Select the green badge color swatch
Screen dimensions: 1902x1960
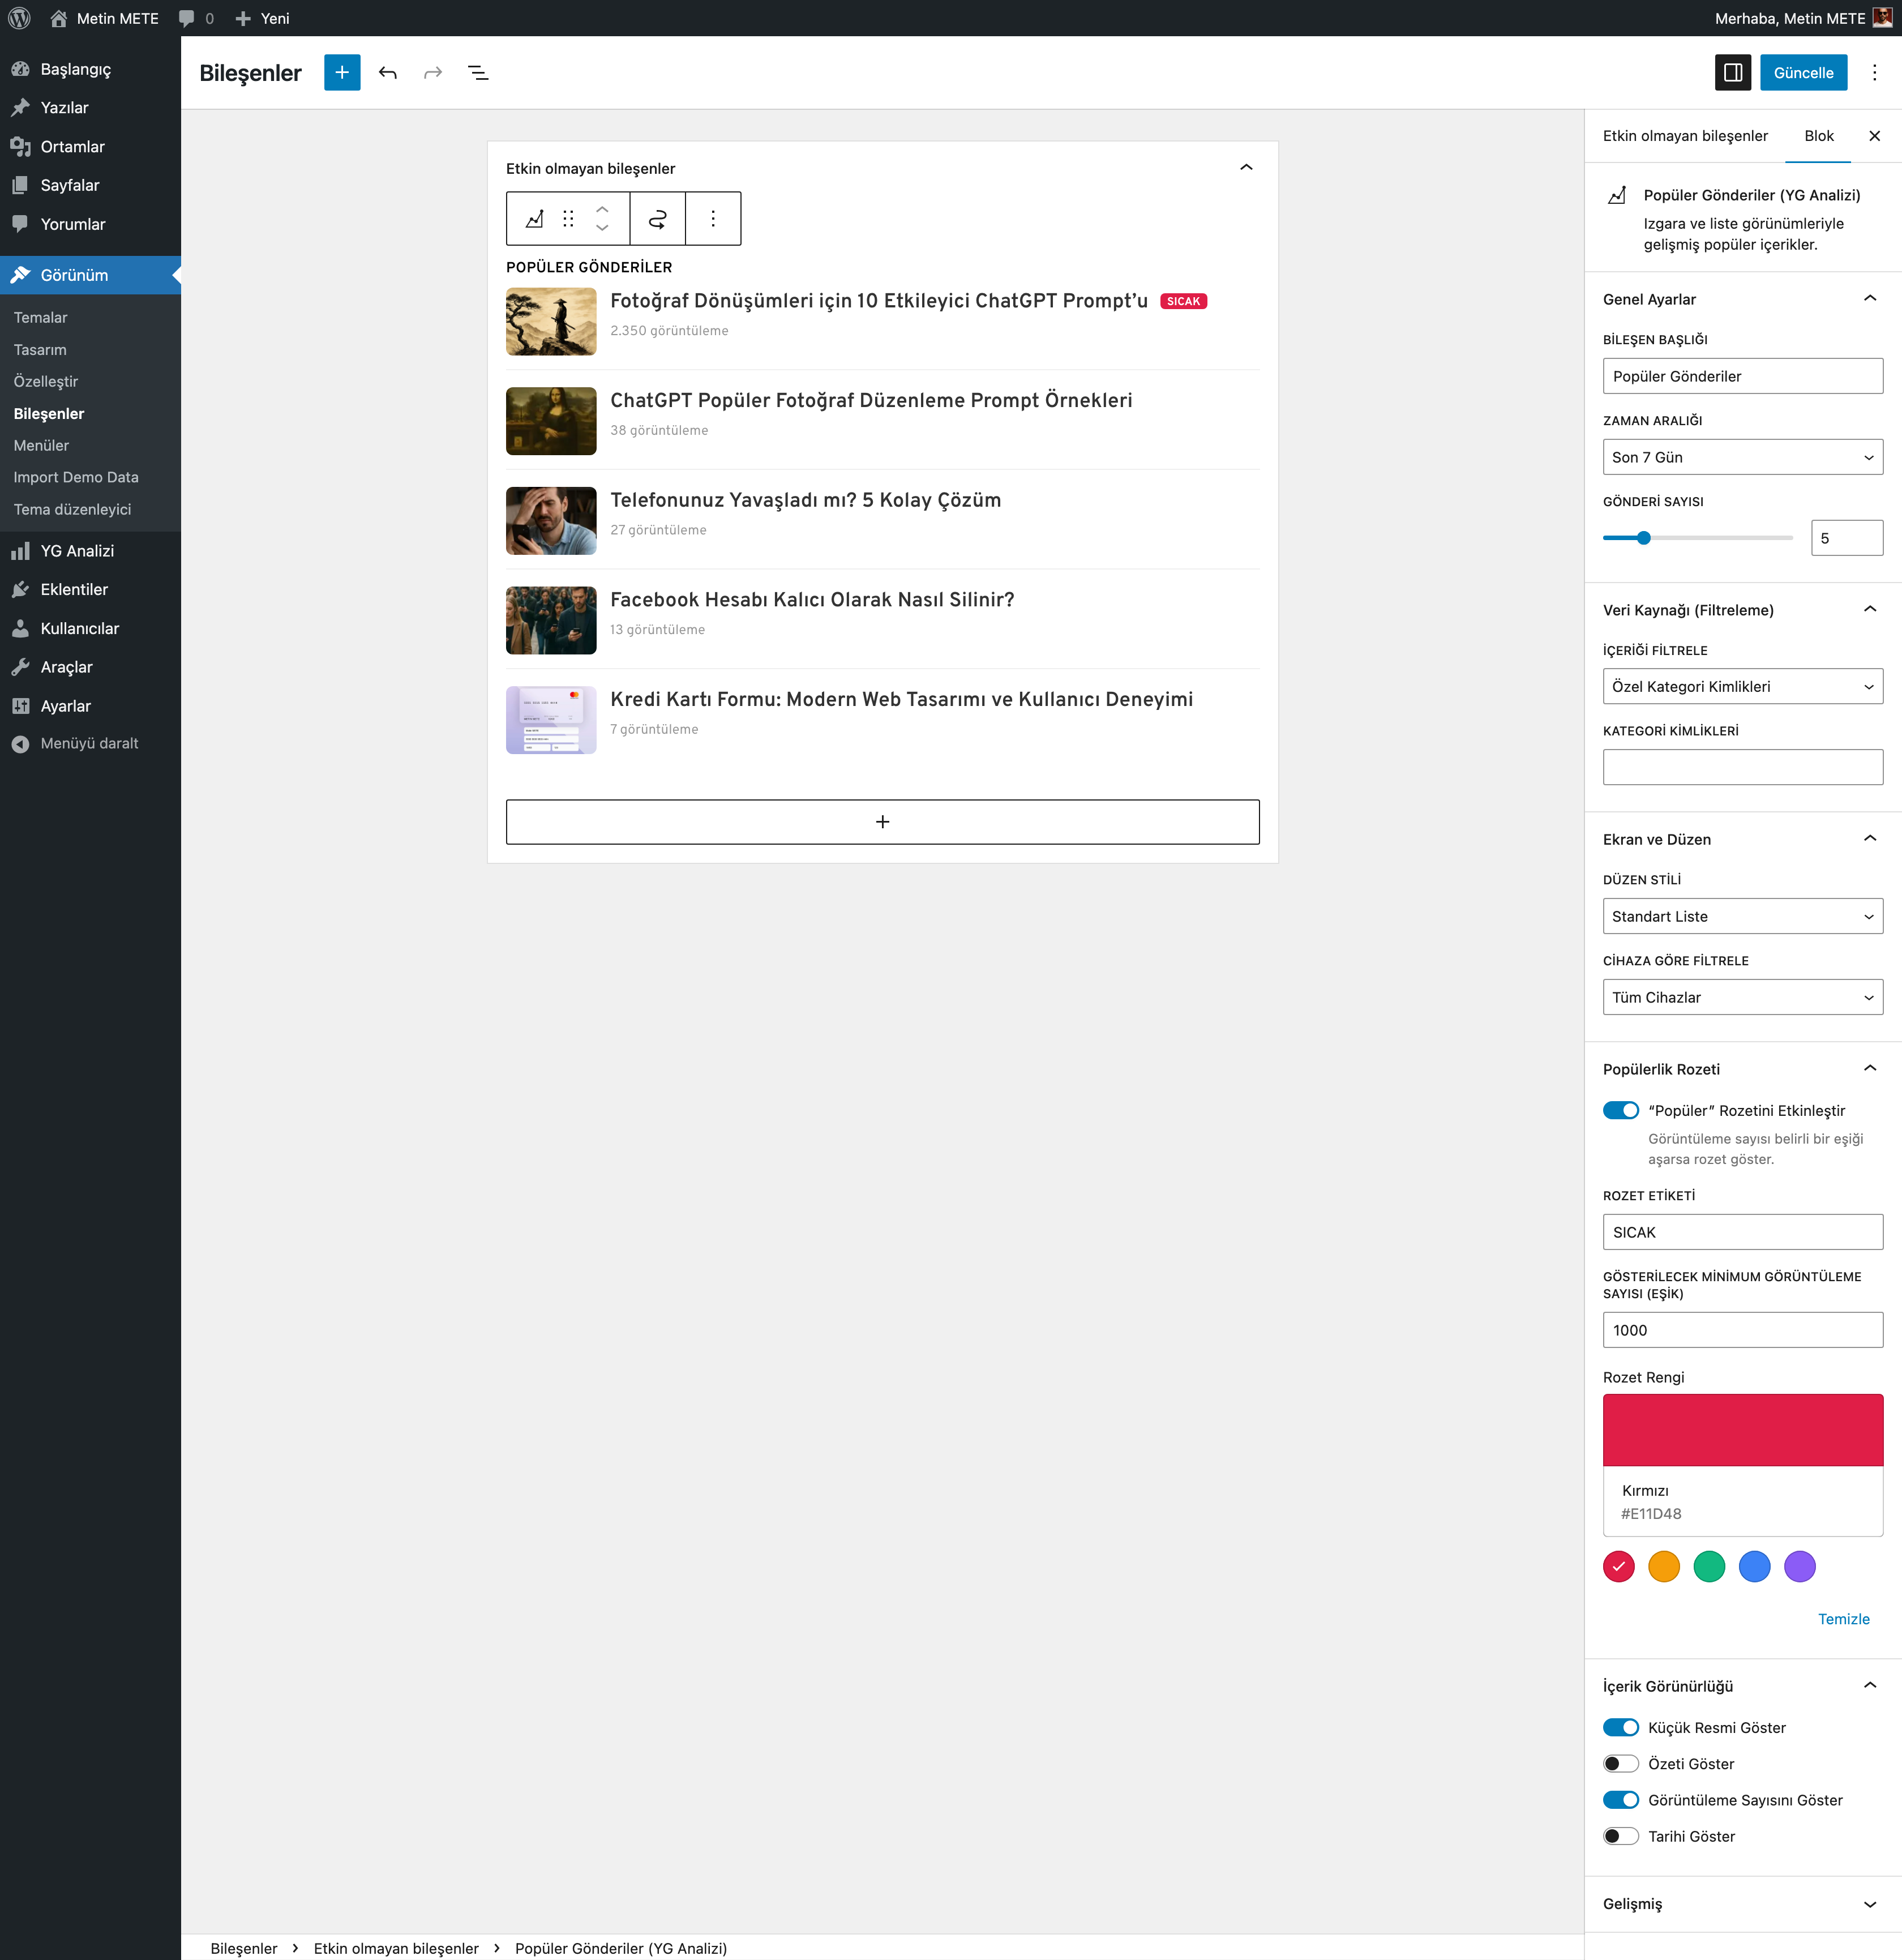pos(1709,1567)
